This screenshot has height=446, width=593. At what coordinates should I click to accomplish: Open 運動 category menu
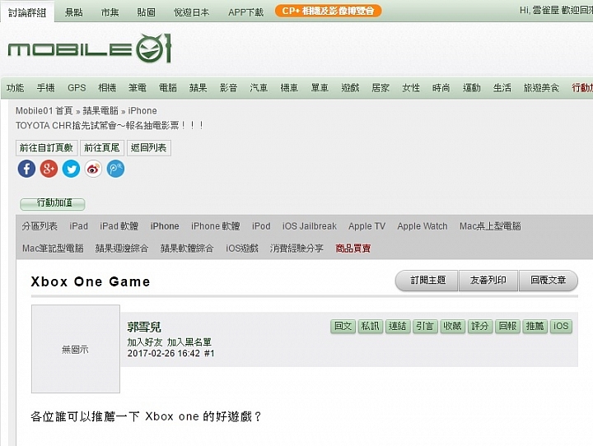[x=472, y=88]
